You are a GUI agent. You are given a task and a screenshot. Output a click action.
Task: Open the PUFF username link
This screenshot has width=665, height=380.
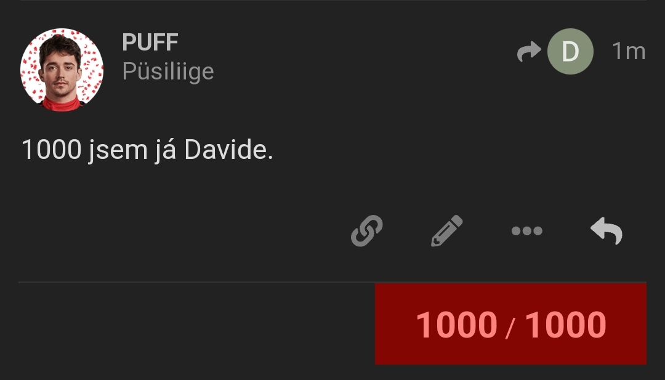tap(150, 41)
